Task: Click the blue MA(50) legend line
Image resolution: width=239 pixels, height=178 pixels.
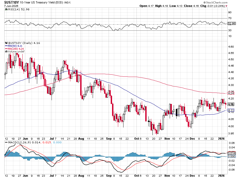Action: click(x=6, y=46)
